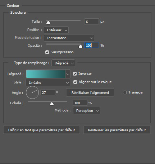This screenshot has height=164, width=155.
Task: Click the Taille slider handle
Action: click(x=48, y=22)
